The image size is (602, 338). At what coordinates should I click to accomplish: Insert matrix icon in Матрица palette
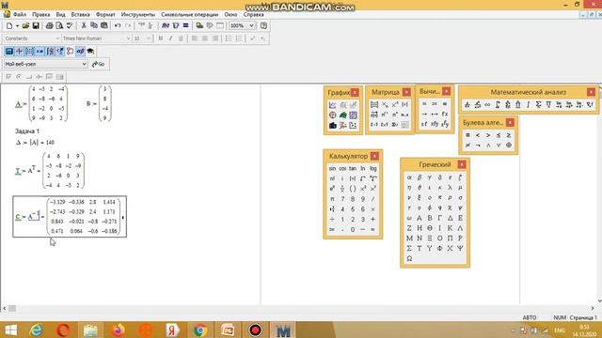tap(374, 104)
